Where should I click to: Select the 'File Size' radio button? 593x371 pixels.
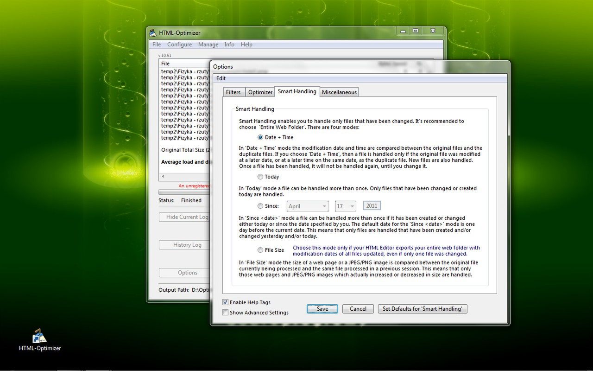click(260, 250)
